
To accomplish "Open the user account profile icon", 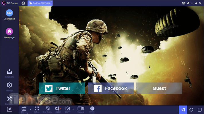I will point(23,3).
